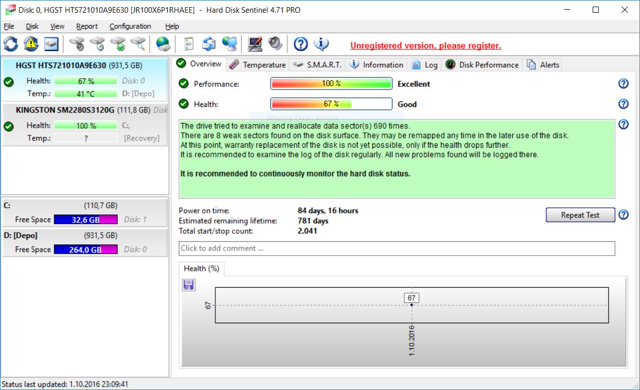Save the health graph using floppy icon
640x390 pixels.
189,285
